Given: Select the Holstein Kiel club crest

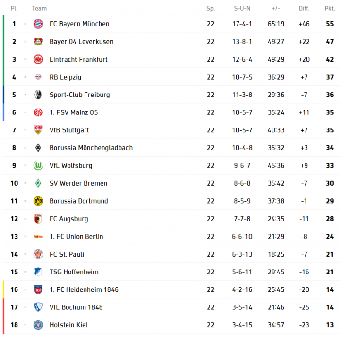Looking at the screenshot, I should [x=38, y=325].
